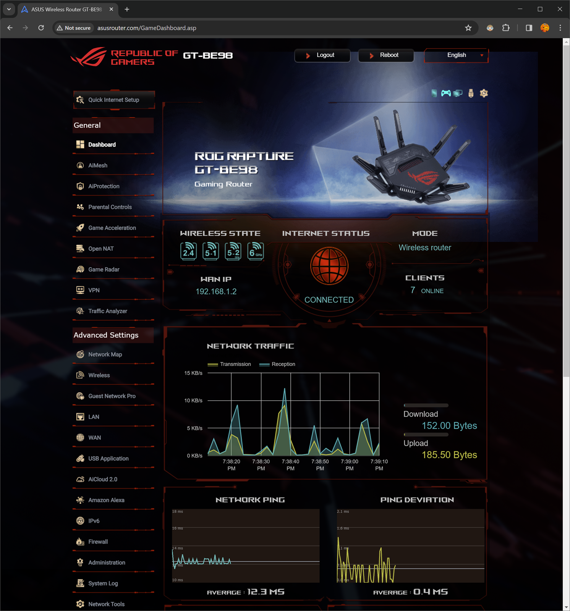The height and width of the screenshot is (611, 570).
Task: Open System Log menu item
Action: 113,584
